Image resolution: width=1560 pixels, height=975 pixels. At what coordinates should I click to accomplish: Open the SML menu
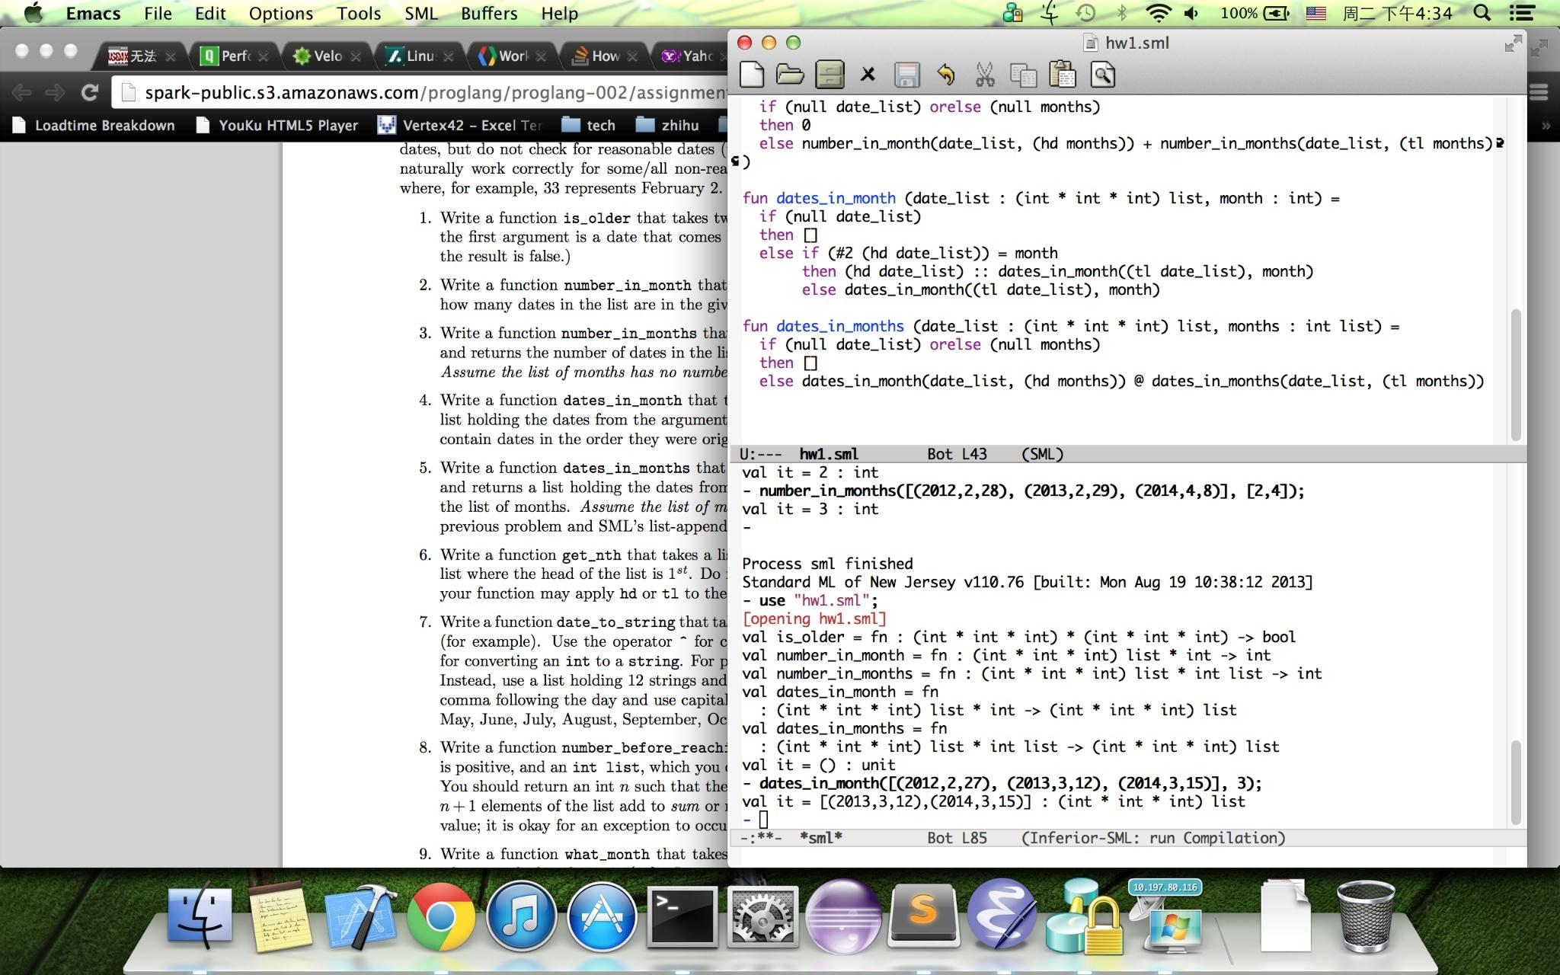click(420, 13)
